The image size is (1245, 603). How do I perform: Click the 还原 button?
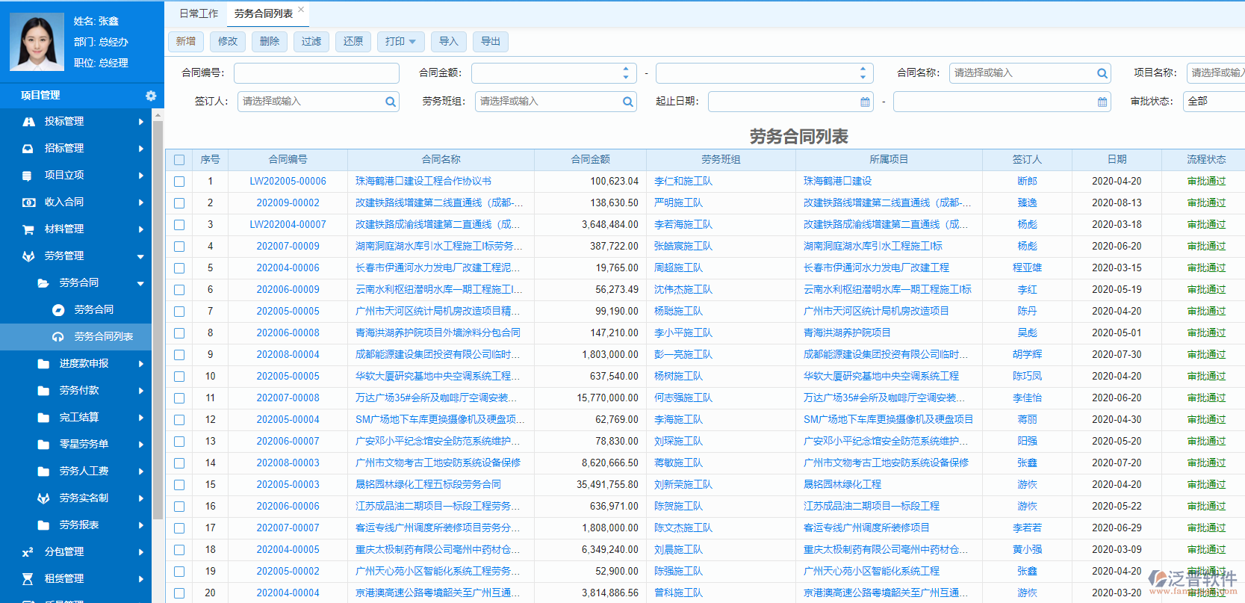[353, 42]
